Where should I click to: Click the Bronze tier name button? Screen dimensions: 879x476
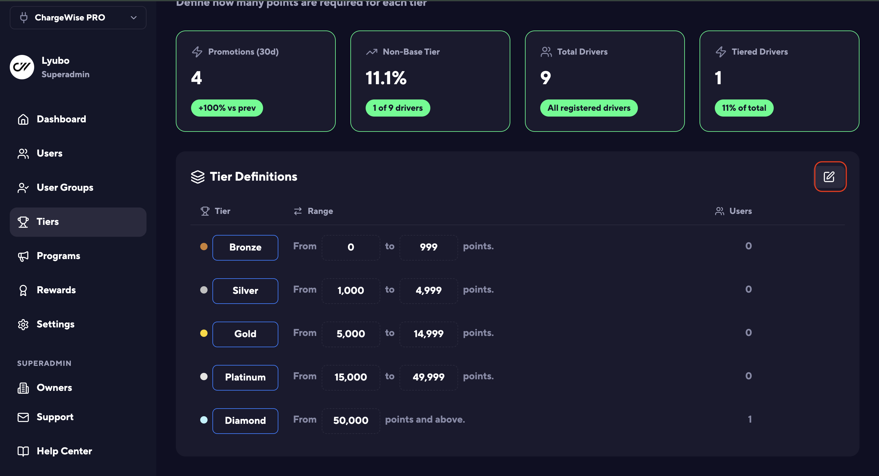[x=245, y=247]
